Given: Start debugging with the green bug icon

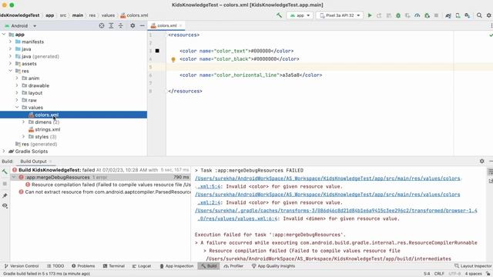Looking at the screenshot, I should pyautogui.click(x=398, y=15).
